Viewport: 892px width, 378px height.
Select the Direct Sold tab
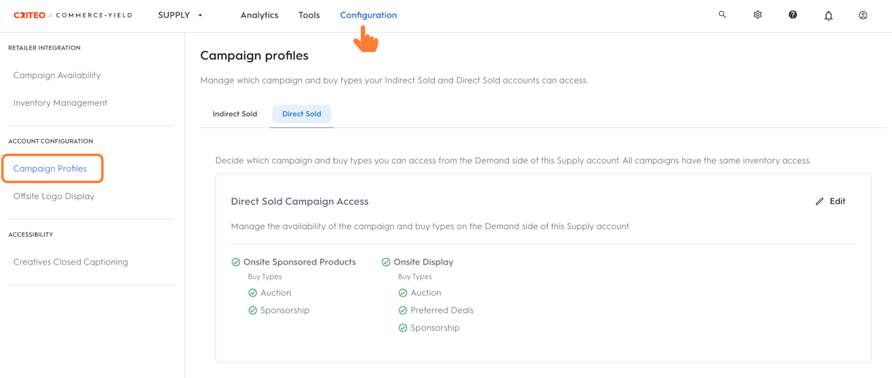click(302, 114)
